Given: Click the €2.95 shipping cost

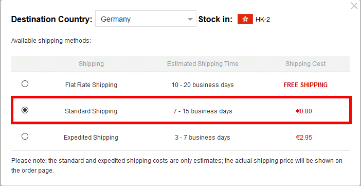Looking at the screenshot, I should tap(304, 138).
